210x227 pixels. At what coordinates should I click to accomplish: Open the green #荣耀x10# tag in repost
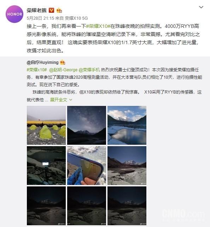(x=37, y=70)
